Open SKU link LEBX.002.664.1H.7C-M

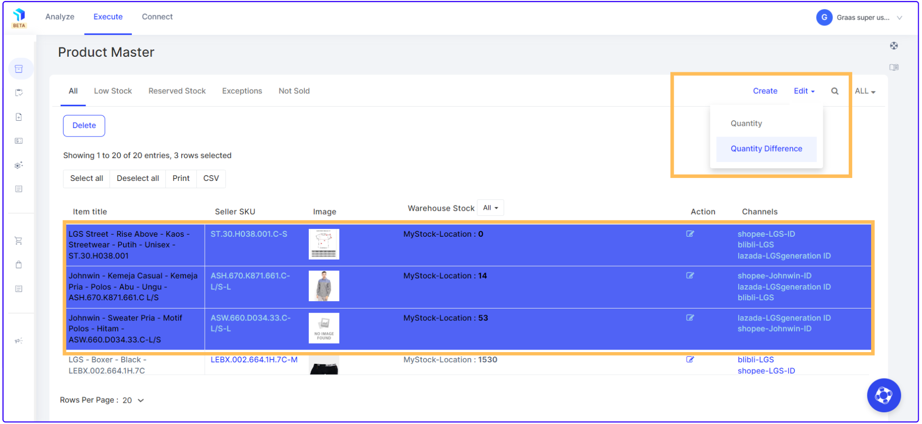click(254, 359)
